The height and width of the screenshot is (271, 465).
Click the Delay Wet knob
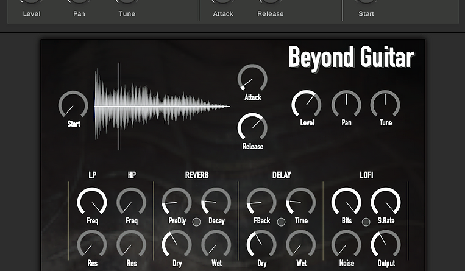point(301,244)
